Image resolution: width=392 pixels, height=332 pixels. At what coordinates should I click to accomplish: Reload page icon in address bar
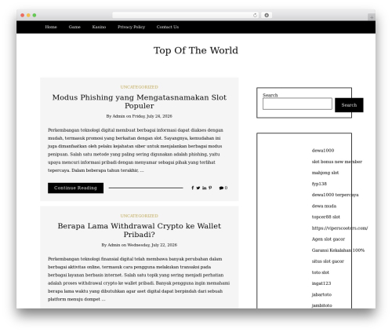(255, 16)
